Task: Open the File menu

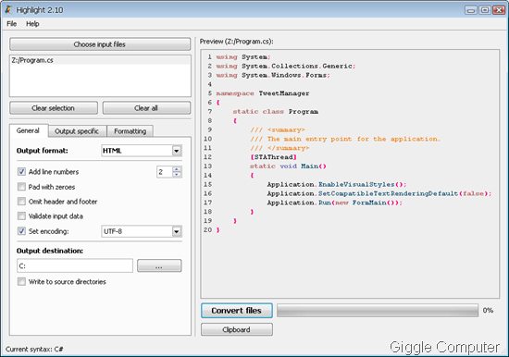Action: coord(12,24)
